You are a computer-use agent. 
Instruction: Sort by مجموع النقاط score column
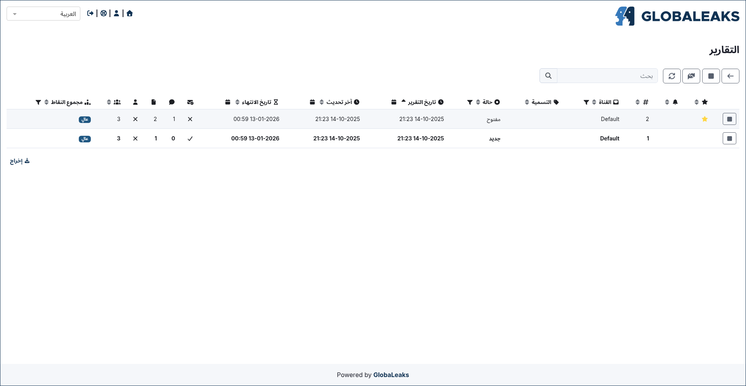click(x=47, y=102)
